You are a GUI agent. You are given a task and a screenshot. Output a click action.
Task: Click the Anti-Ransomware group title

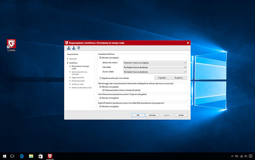pos(122,94)
